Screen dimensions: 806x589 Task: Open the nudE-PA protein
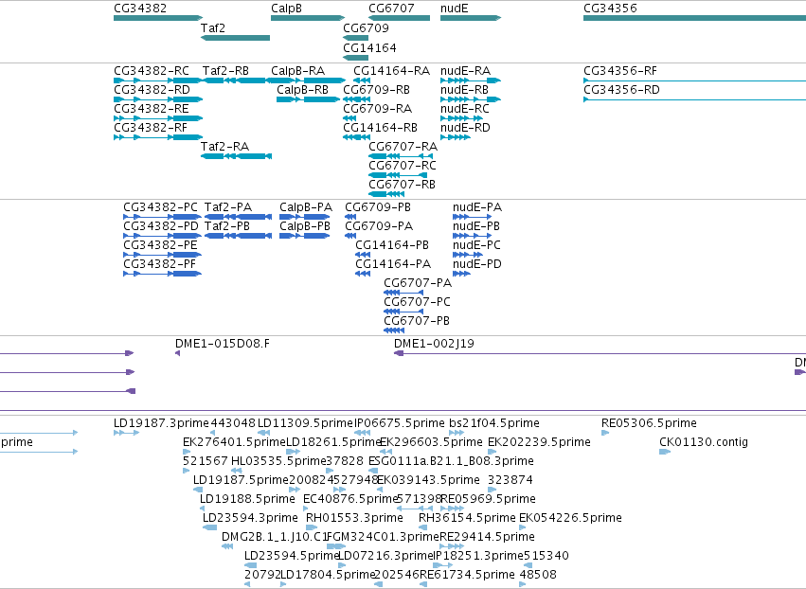[472, 217]
